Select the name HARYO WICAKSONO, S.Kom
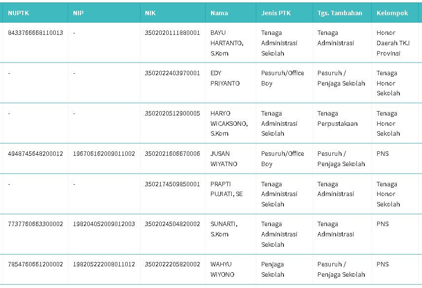This screenshot has height=288, width=422. coord(229,123)
